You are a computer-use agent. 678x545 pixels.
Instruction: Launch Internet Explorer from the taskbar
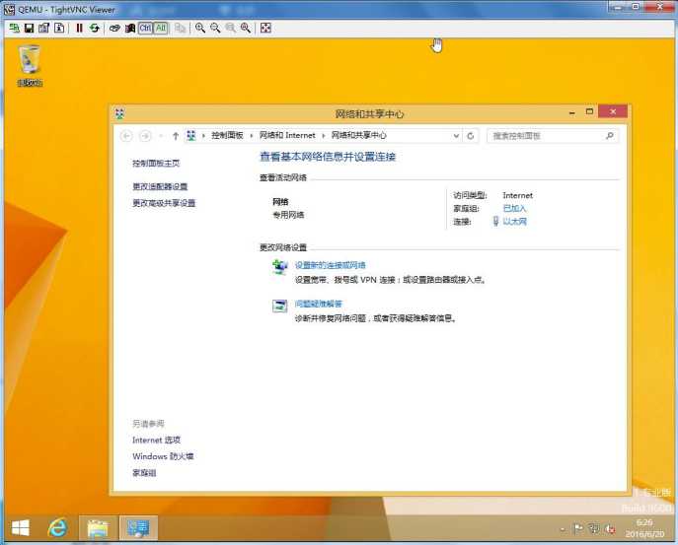coord(57,527)
